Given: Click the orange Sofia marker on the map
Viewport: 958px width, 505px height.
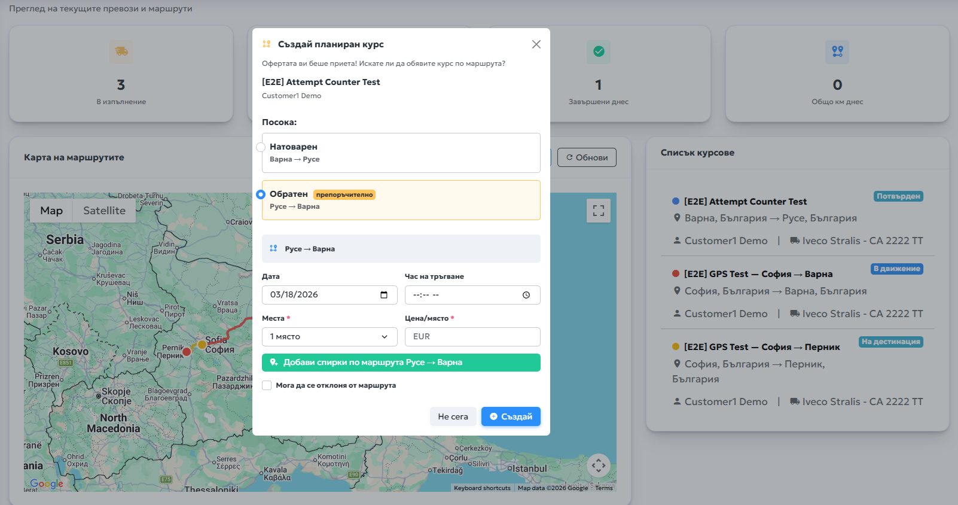Looking at the screenshot, I should (x=202, y=345).
